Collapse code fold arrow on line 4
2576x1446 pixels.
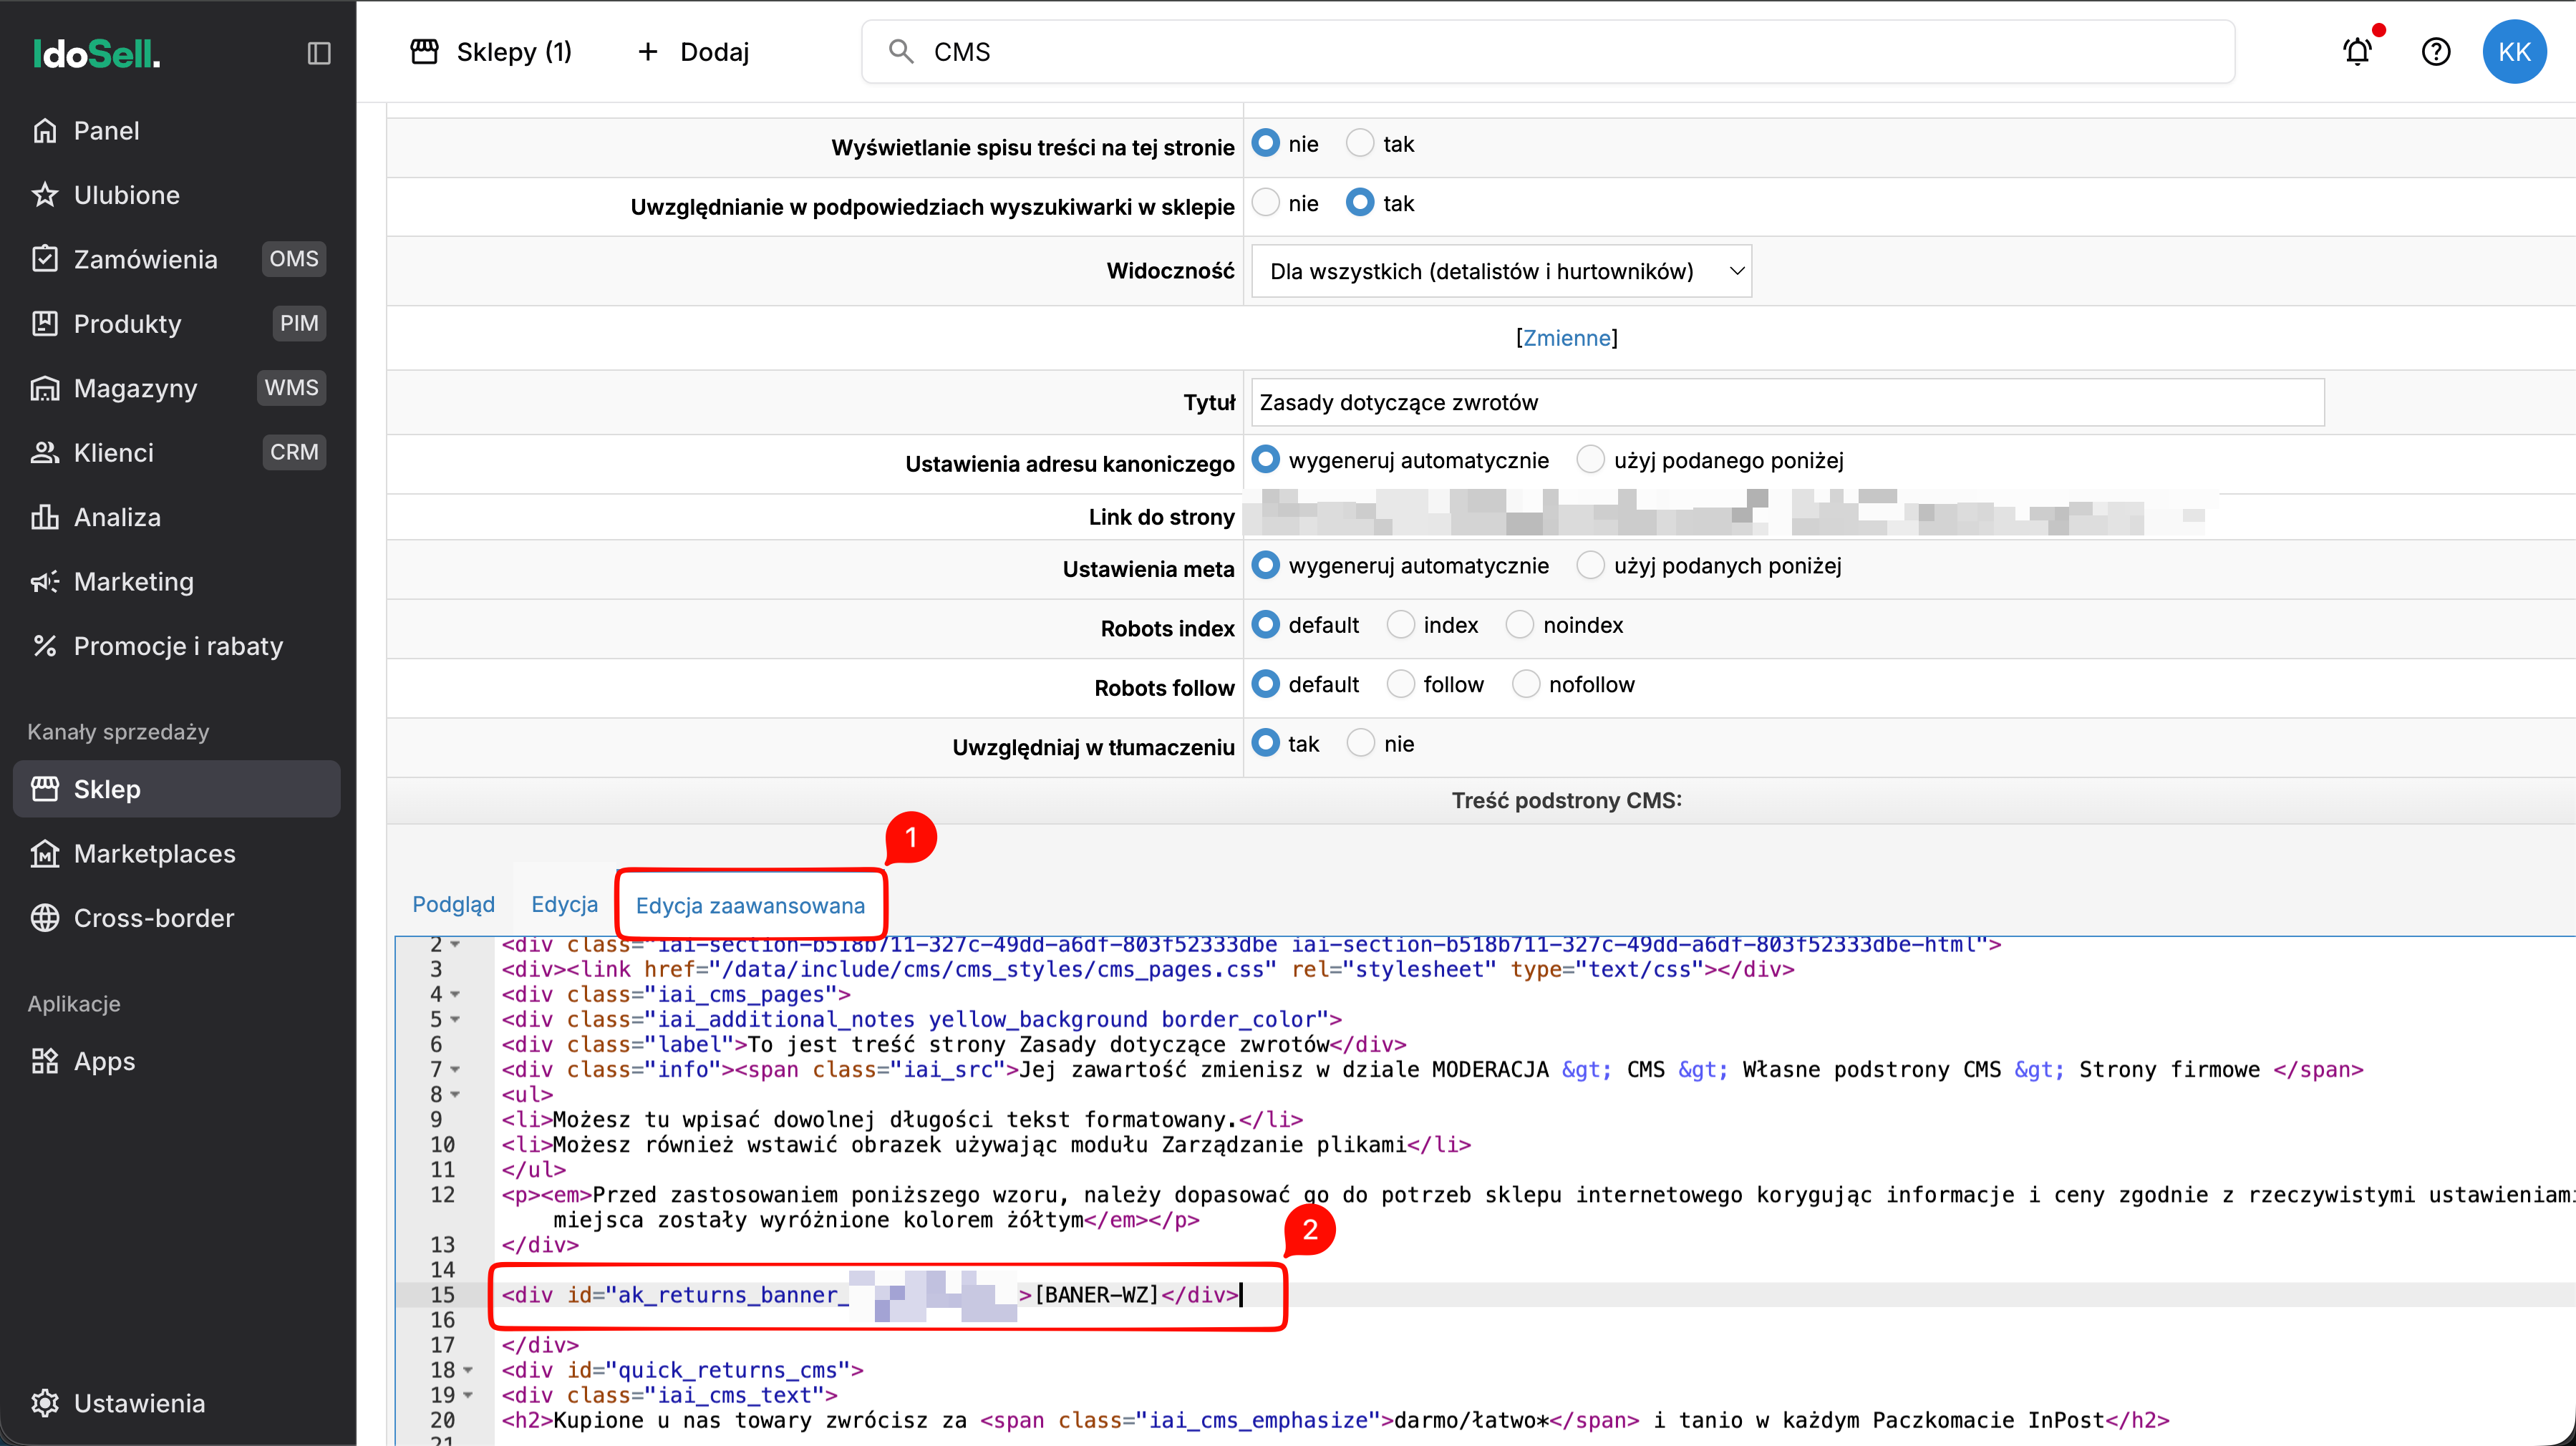point(456,994)
